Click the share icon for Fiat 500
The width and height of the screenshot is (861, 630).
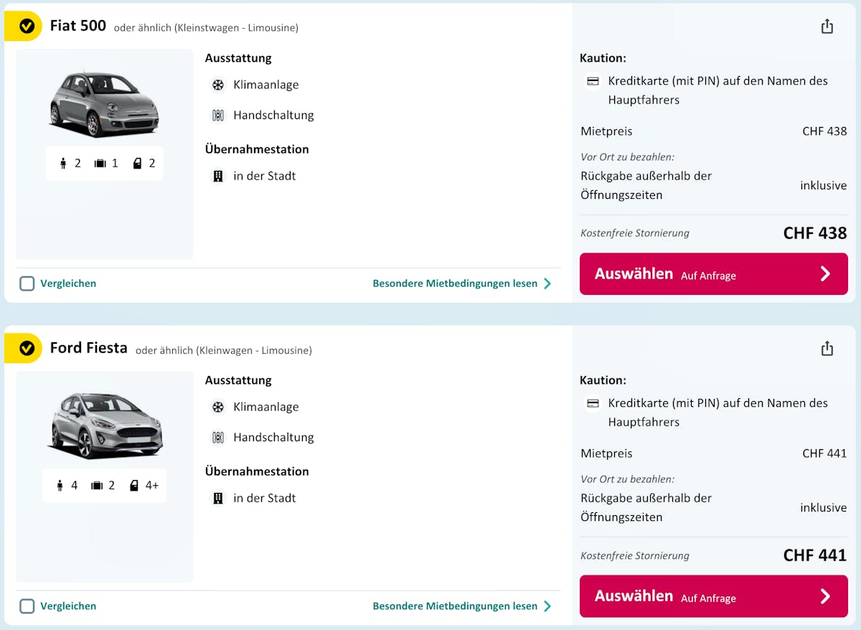(x=827, y=27)
